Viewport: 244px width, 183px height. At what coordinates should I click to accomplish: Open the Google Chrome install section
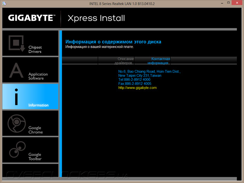(30, 123)
